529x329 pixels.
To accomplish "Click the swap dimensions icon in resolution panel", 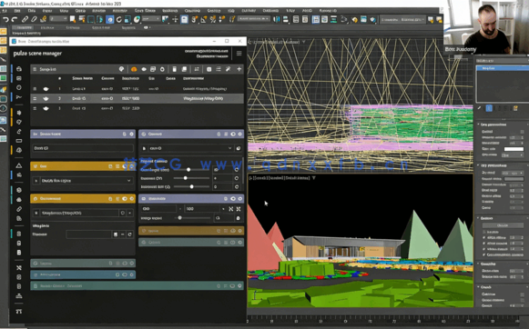I will [x=230, y=209].
